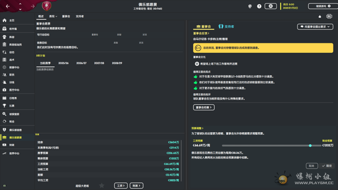Switch to the 董事会 tab in top menu
Image resolution: width=338 pixels, height=190 pixels.
click(x=66, y=17)
